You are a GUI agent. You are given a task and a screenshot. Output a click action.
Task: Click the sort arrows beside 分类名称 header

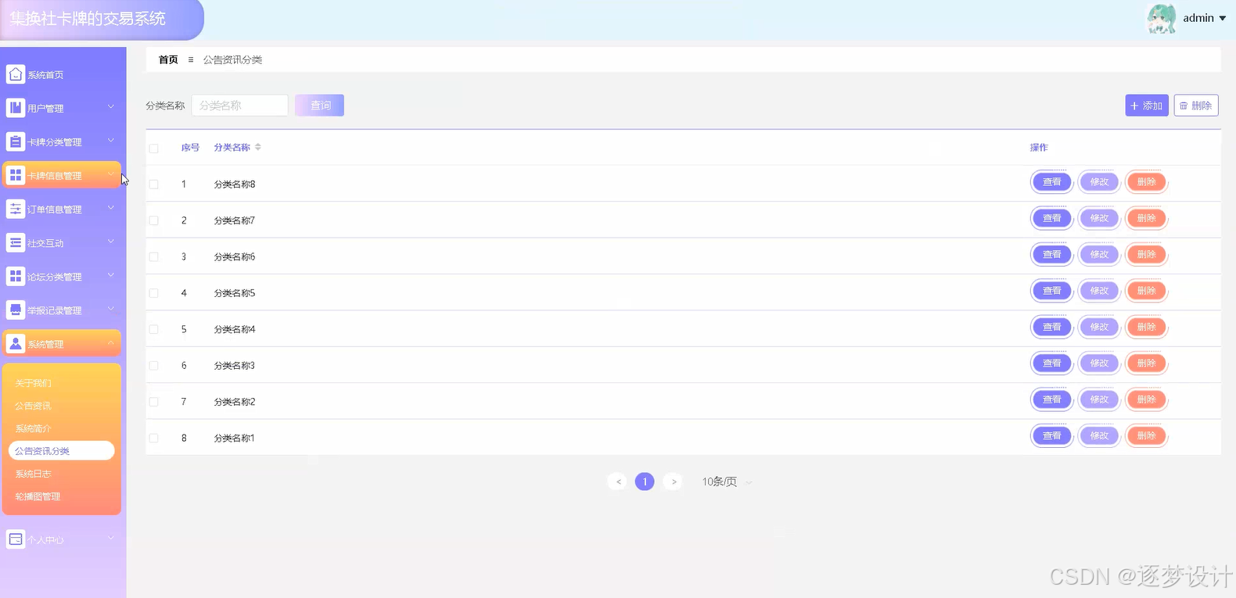tap(258, 147)
